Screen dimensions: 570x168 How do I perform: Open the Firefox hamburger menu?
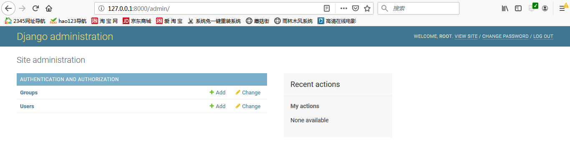(x=562, y=8)
